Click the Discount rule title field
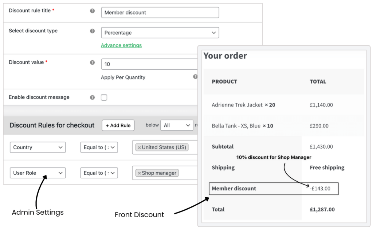This screenshot has width=373, height=230. pyautogui.click(x=160, y=12)
